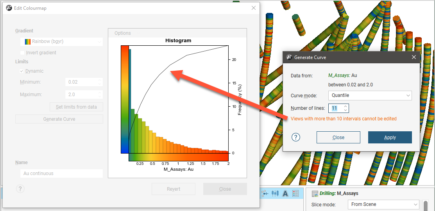Toggle the Dynamic limits checkbox
Viewport: 435px width, 211px height.
click(22, 71)
